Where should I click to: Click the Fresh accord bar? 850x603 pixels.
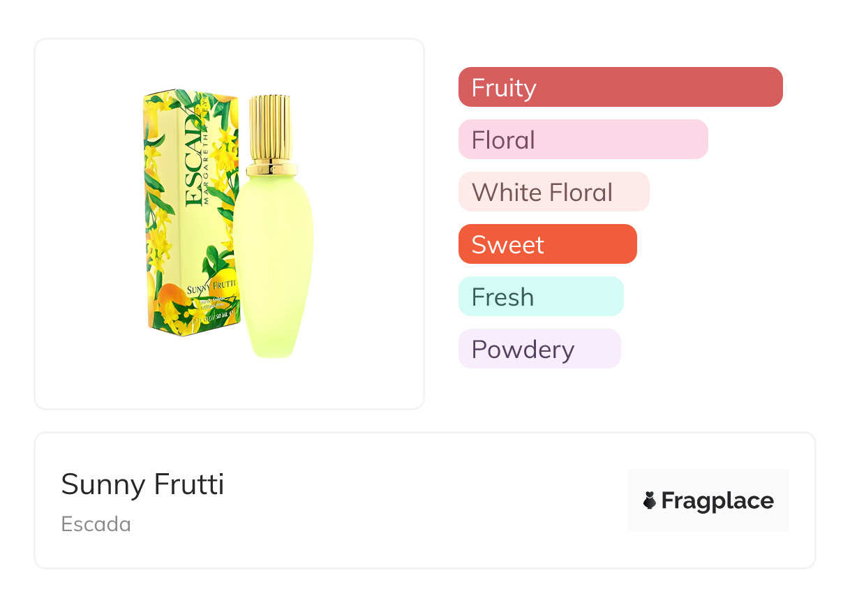[540, 297]
